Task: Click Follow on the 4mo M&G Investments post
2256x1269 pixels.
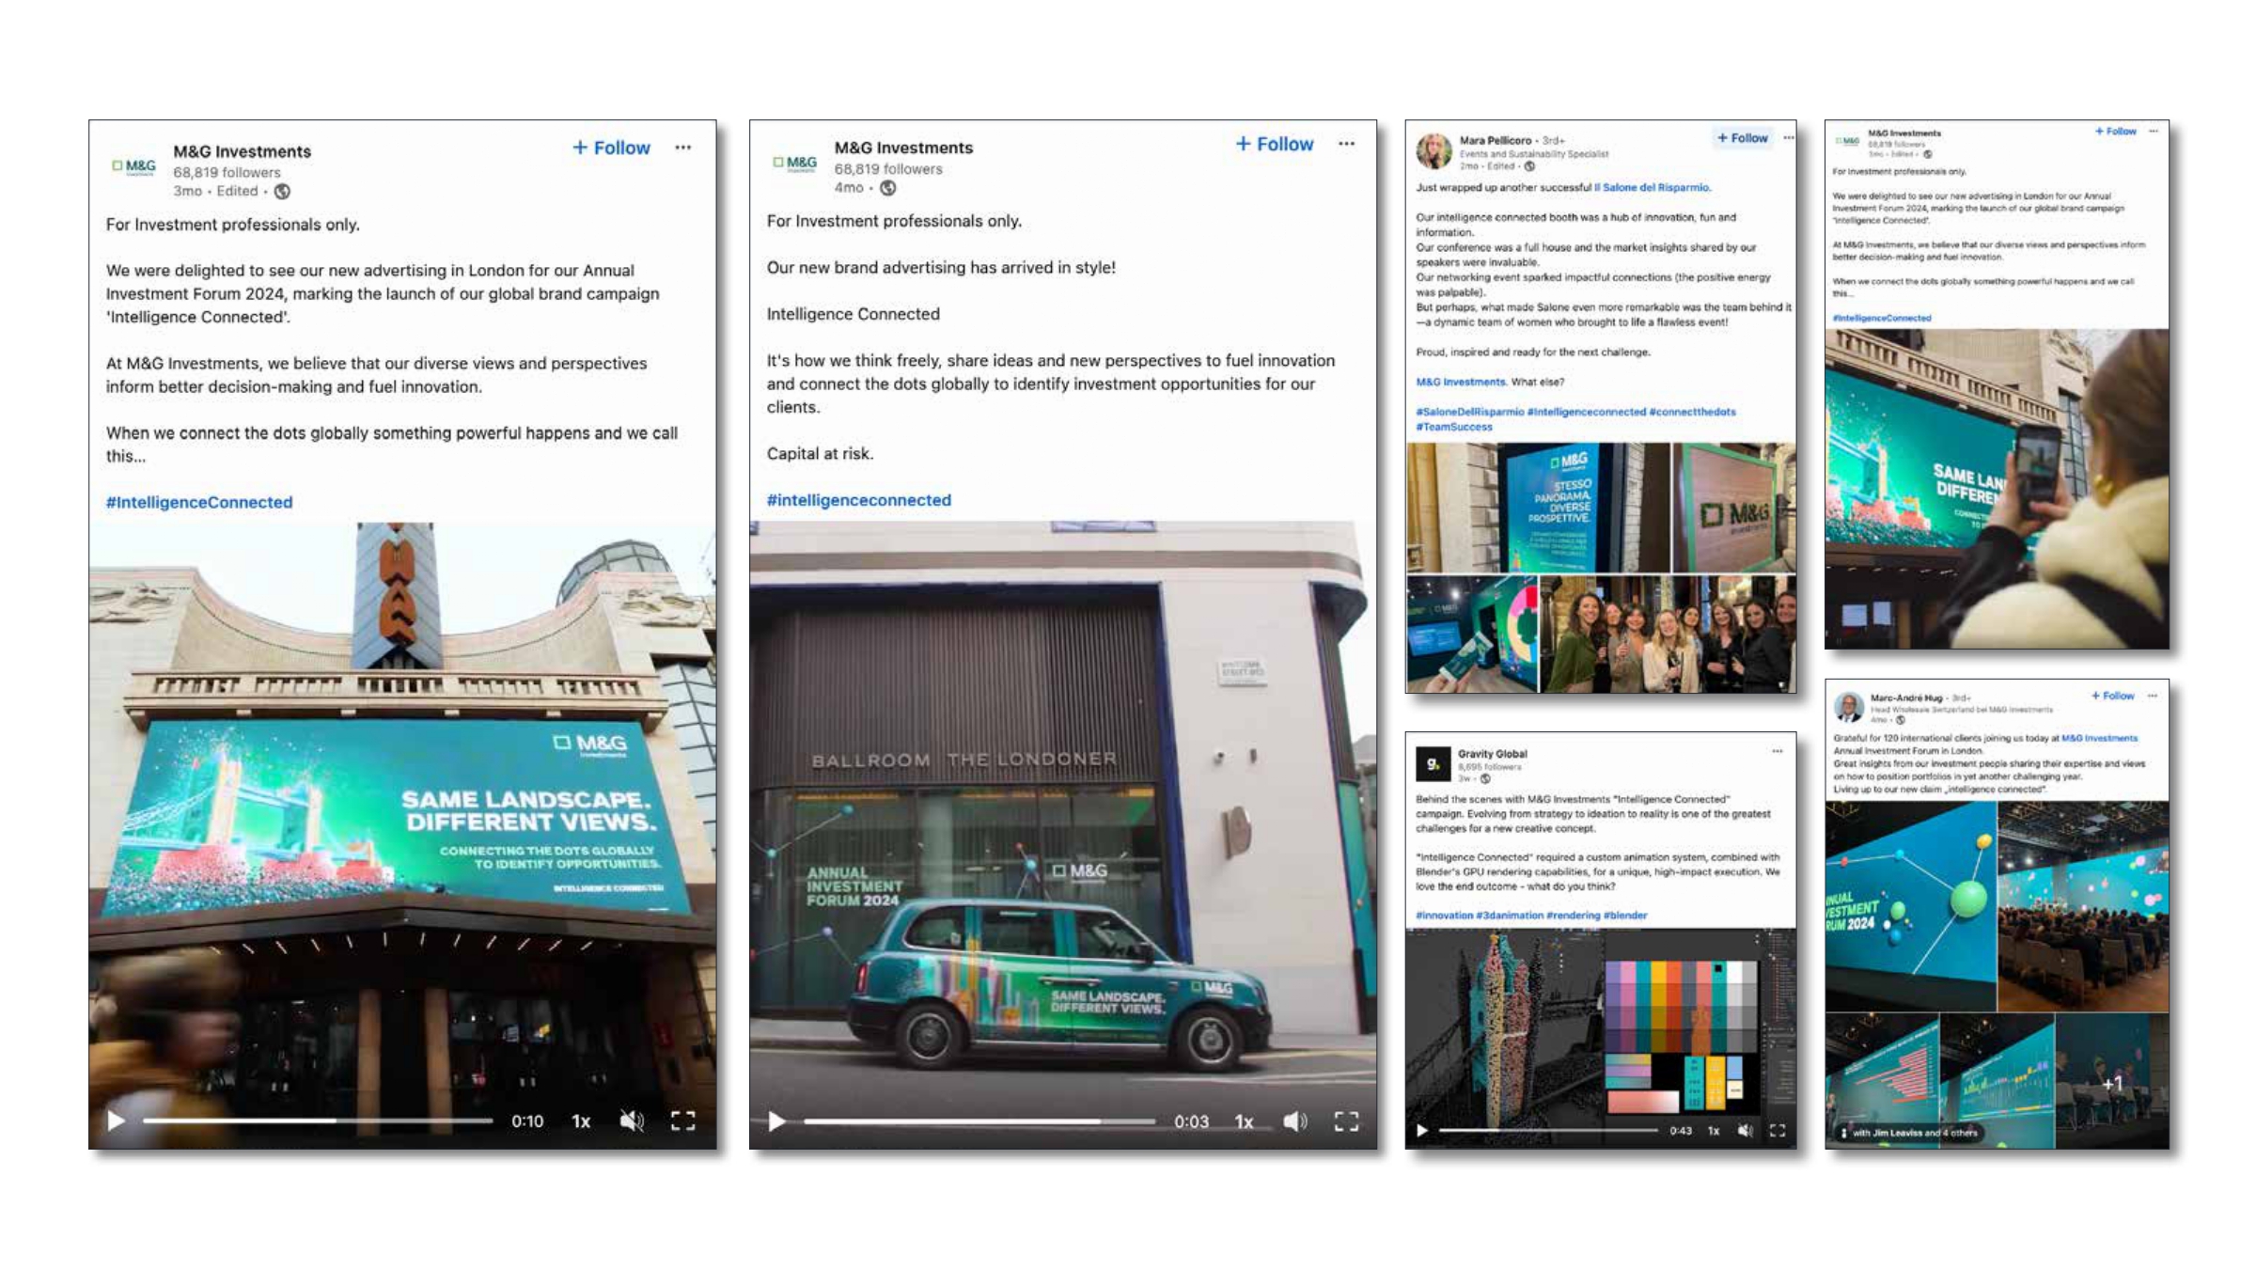Action: [x=1275, y=144]
